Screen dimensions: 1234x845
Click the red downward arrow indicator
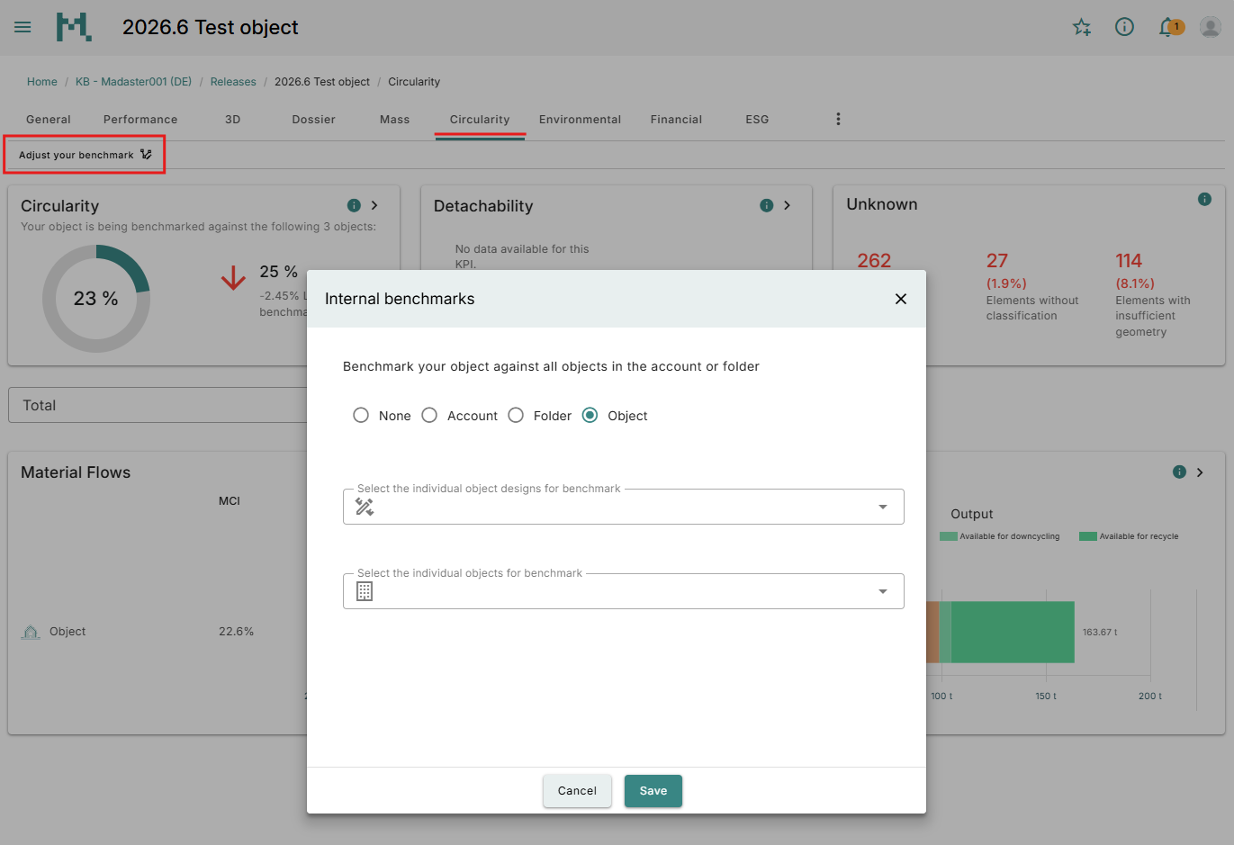(x=233, y=278)
